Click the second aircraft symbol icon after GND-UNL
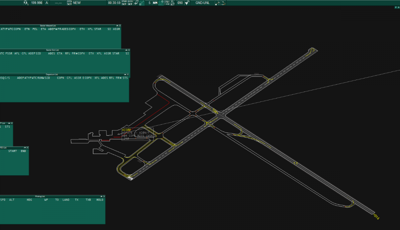This screenshot has width=400, height=230. tap(223, 3)
